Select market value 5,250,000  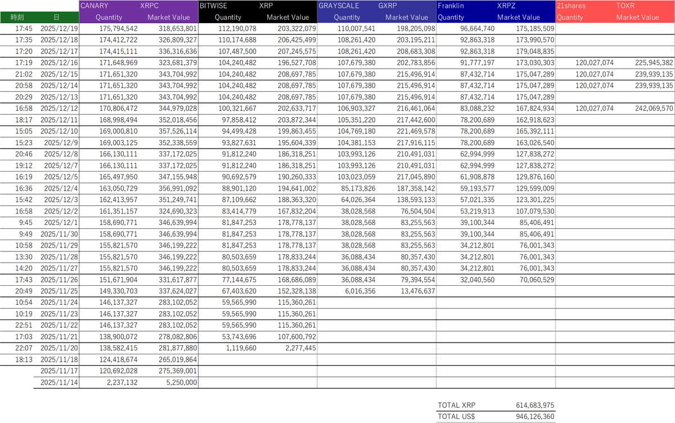(181, 382)
